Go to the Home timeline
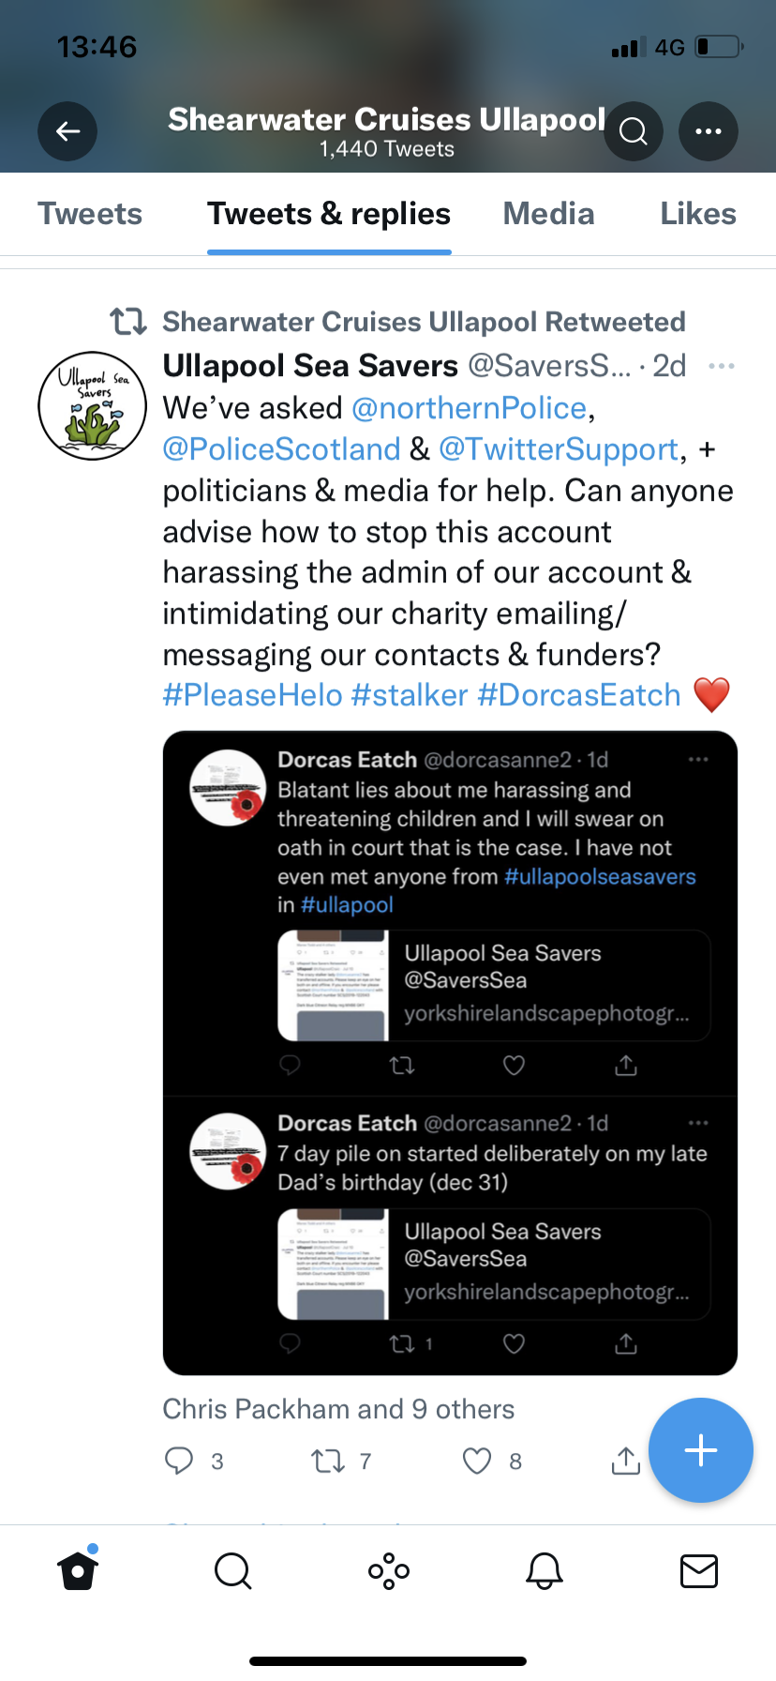 coord(78,1570)
